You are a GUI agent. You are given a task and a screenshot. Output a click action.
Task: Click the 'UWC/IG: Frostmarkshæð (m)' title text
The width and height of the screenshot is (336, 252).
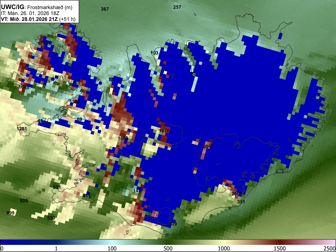click(37, 7)
